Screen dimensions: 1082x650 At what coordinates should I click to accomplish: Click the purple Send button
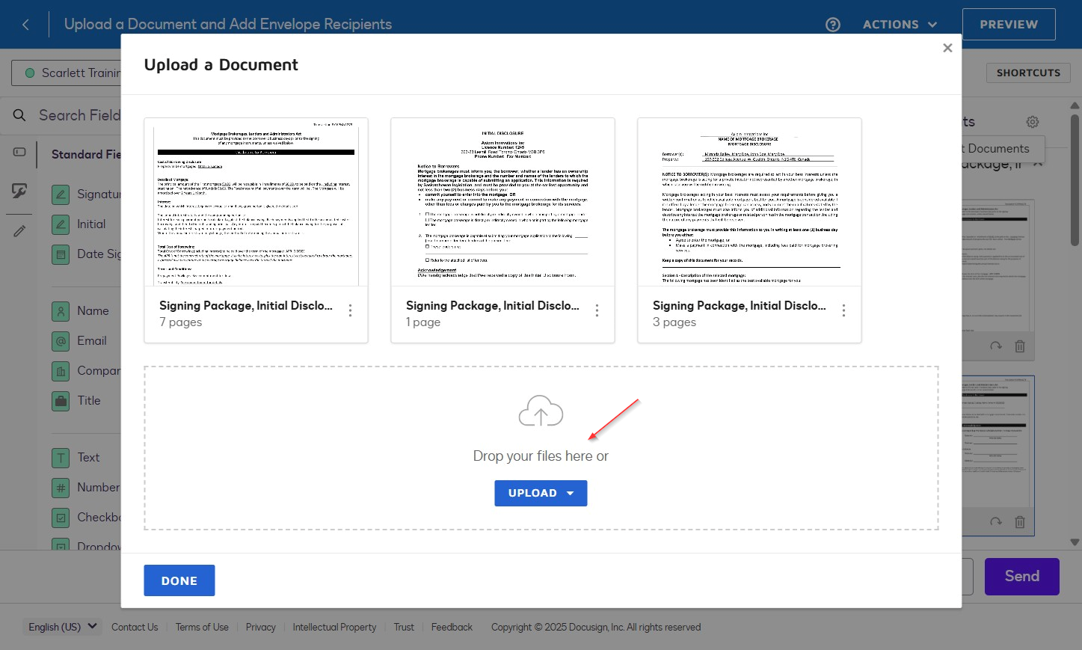click(1021, 576)
